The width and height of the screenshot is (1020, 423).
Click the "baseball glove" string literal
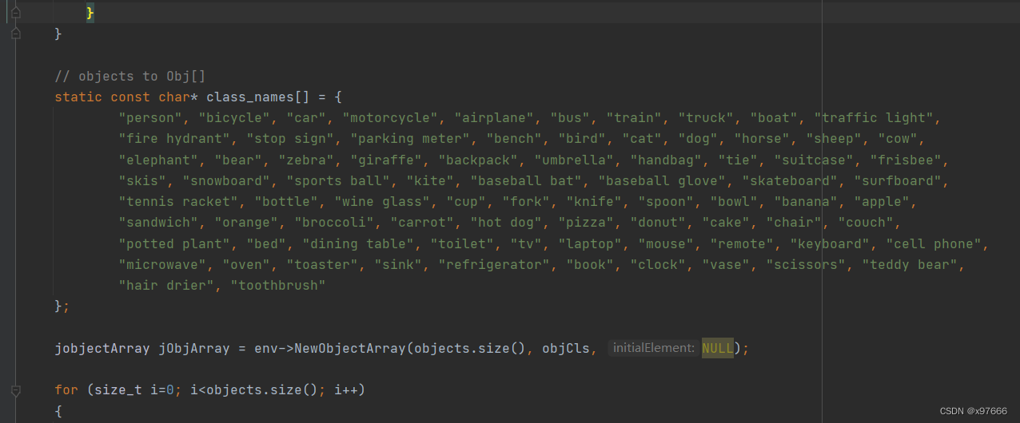click(x=662, y=181)
